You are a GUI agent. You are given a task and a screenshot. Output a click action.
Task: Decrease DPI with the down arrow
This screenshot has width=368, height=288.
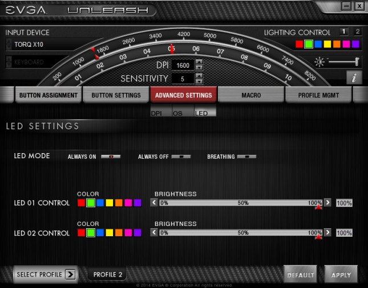[x=199, y=68]
